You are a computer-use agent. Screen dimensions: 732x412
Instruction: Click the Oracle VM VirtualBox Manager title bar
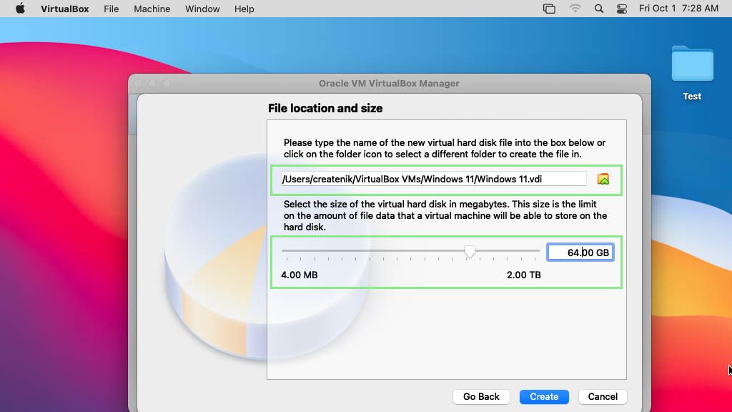(x=390, y=83)
